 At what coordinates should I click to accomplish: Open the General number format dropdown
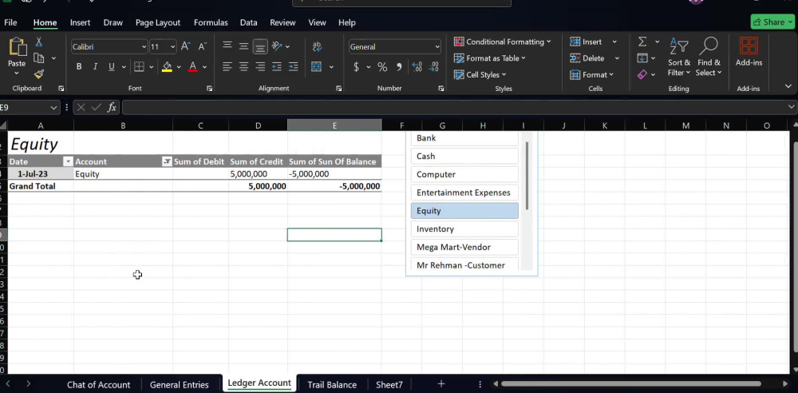click(437, 47)
